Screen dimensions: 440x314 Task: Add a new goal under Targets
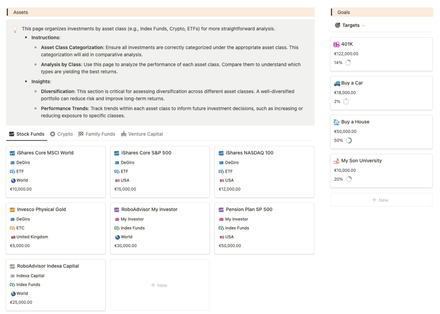[x=381, y=200]
